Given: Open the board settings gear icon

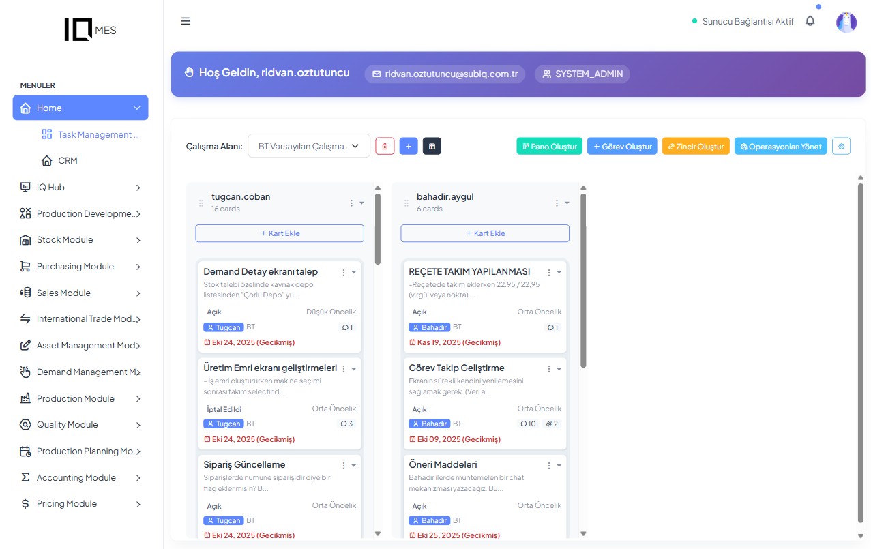Looking at the screenshot, I should (x=841, y=146).
